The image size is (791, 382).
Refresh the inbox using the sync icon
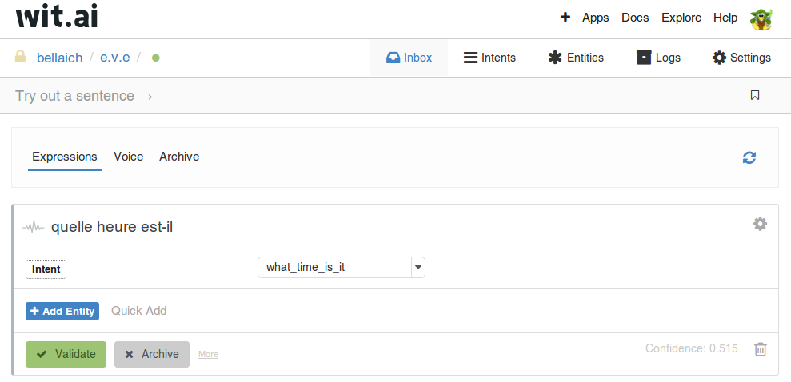749,157
